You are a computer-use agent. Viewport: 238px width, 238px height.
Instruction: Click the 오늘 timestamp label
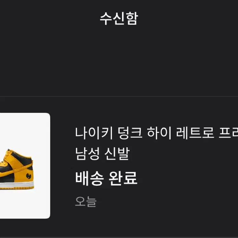(x=86, y=201)
